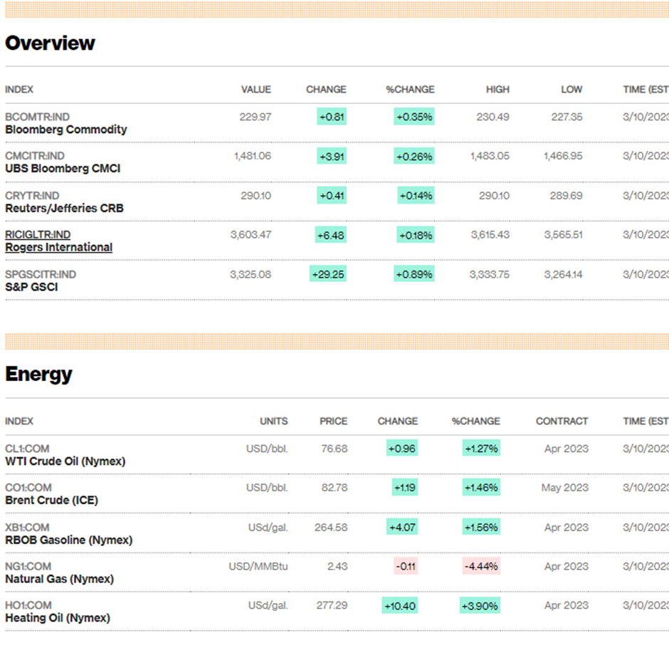The height and width of the screenshot is (645, 669).
Task: Click the CONTRACT column header in Energy
Action: 562,421
